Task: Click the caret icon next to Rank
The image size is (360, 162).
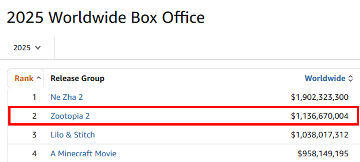Action: 39,78
